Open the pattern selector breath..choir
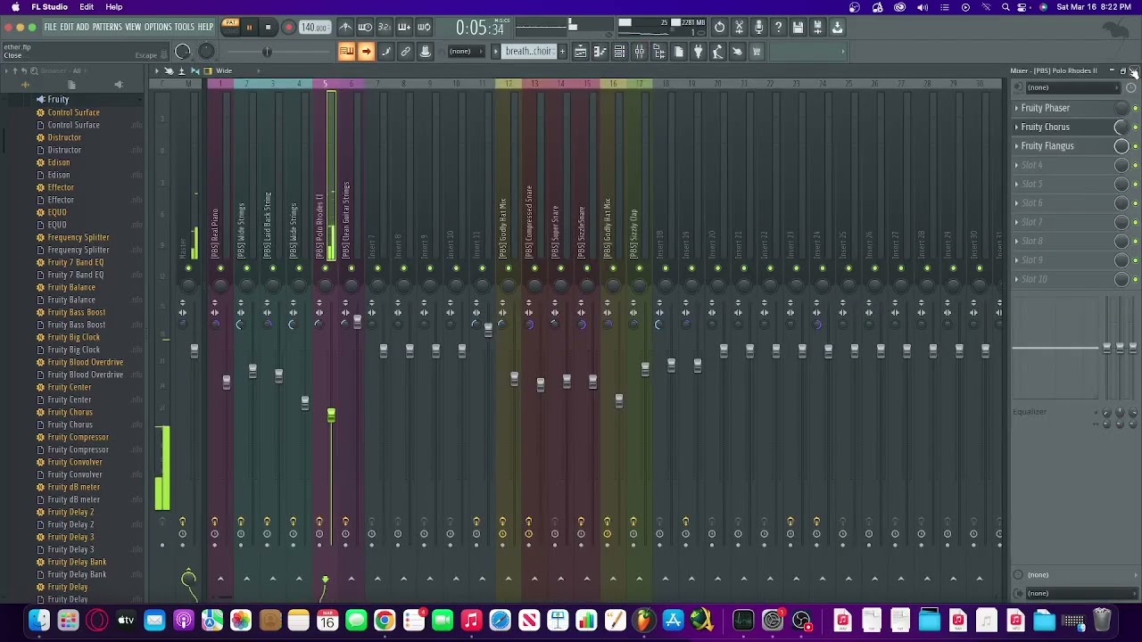 [530, 52]
